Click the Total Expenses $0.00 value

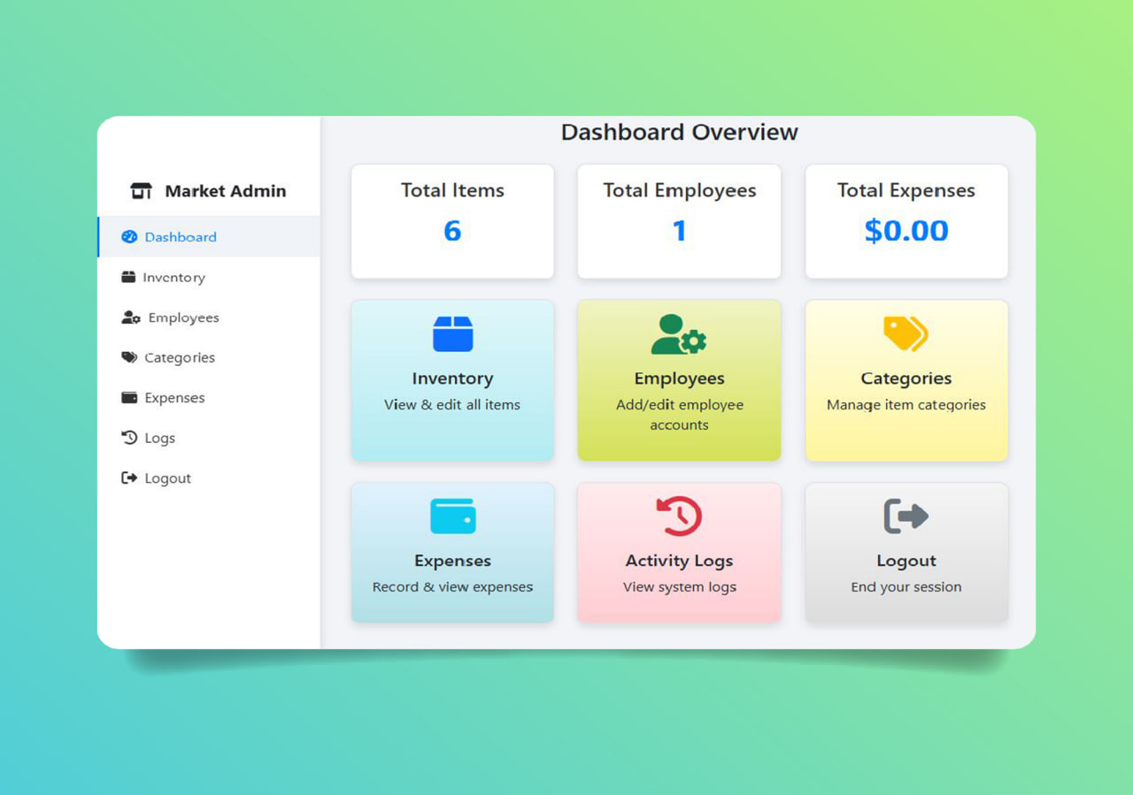(906, 231)
